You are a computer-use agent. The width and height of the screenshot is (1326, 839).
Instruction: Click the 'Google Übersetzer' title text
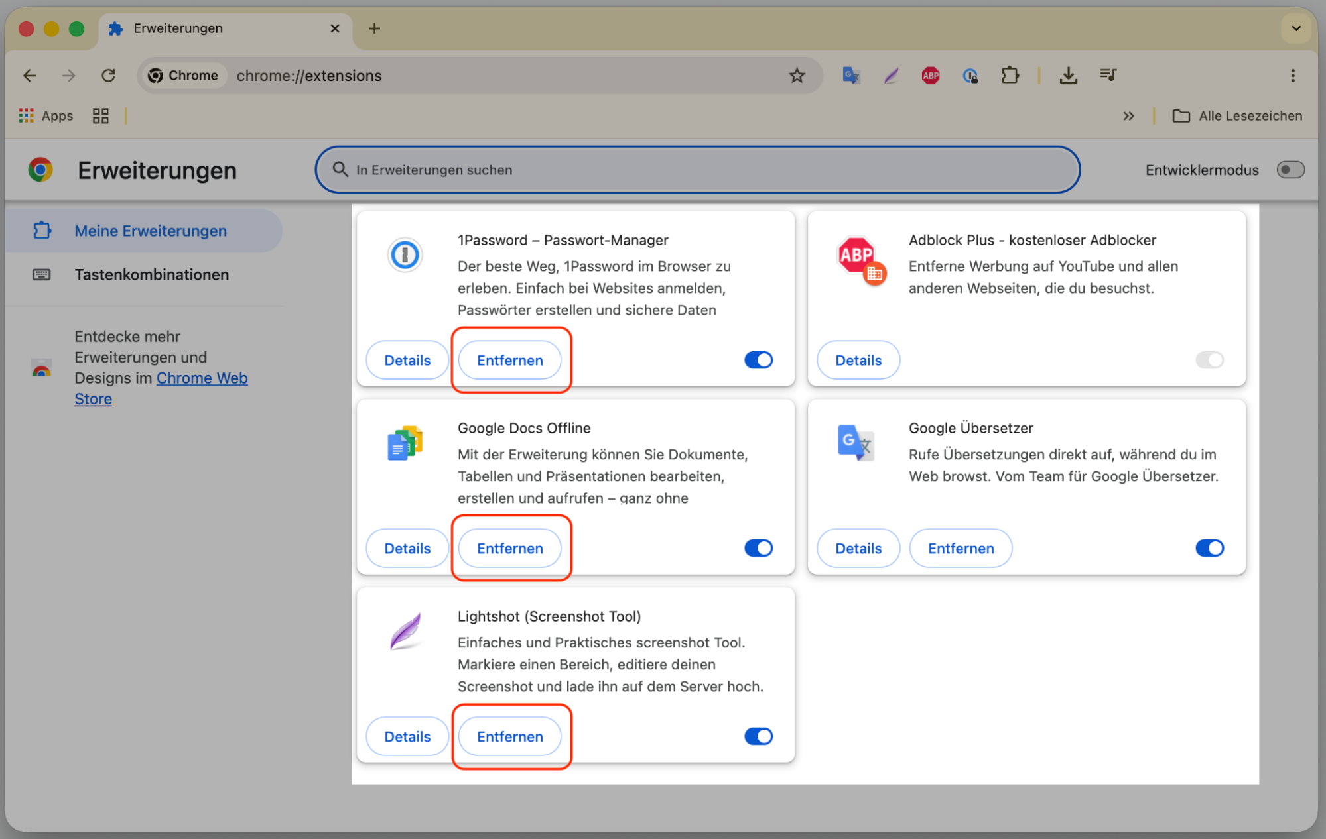coord(971,428)
